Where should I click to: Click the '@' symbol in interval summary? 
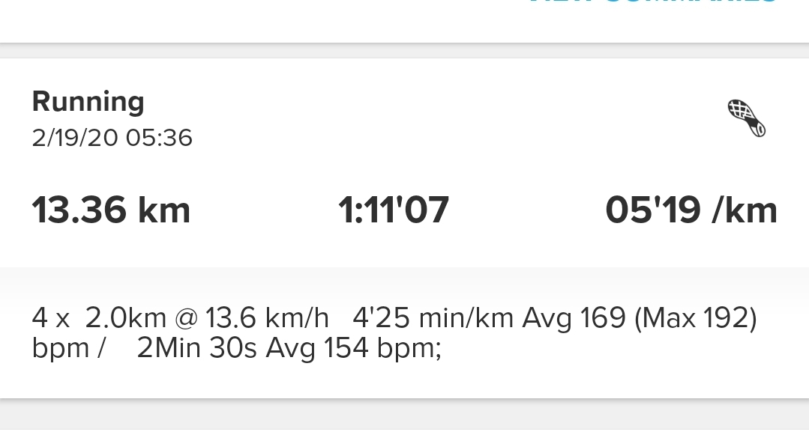point(186,318)
